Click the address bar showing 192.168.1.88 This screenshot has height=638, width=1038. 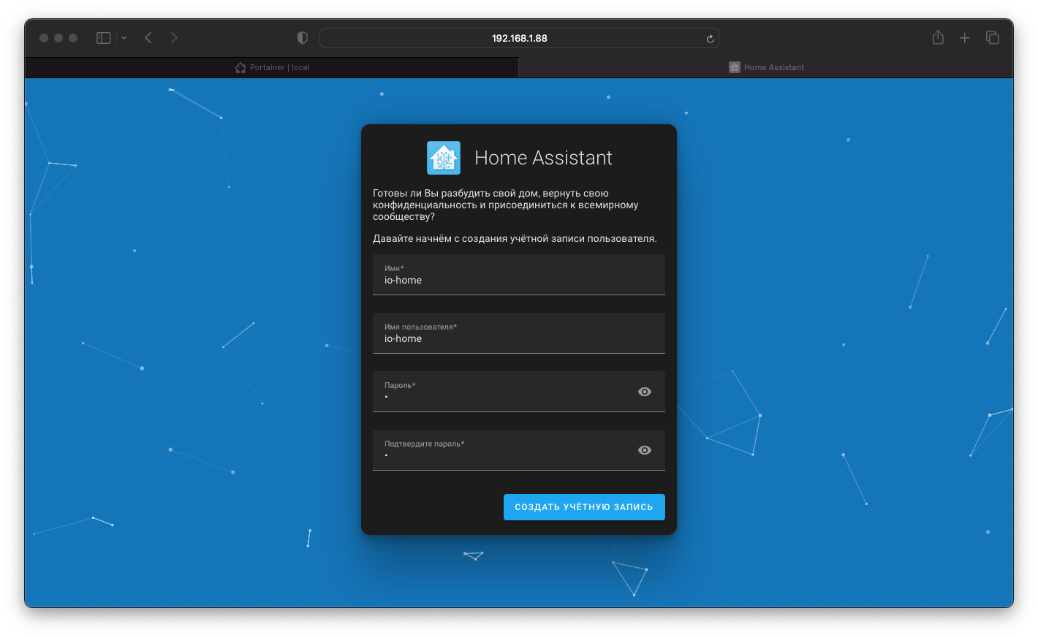pos(518,37)
